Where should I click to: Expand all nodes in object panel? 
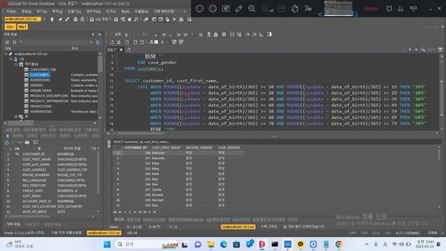click(7, 42)
